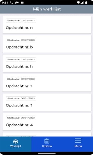This screenshot has width=93, height=155.
Task: Tap the cellular signal status icon
Action: tap(82, 3)
